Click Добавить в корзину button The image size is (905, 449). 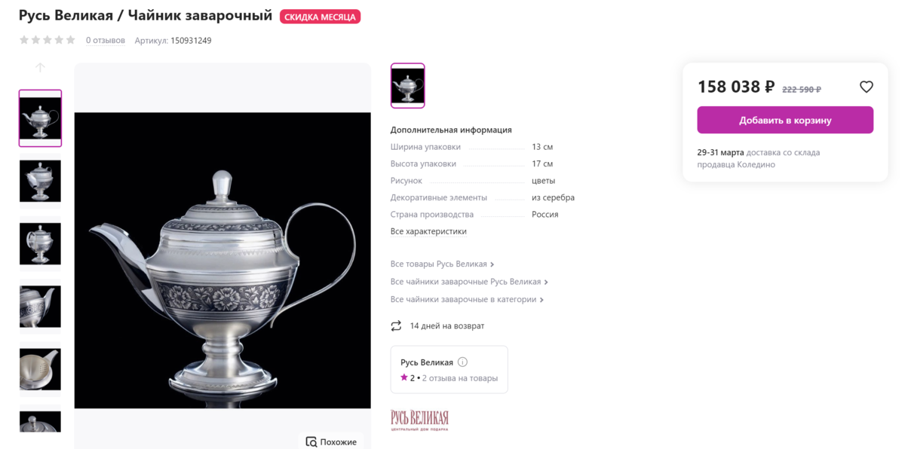coord(785,120)
